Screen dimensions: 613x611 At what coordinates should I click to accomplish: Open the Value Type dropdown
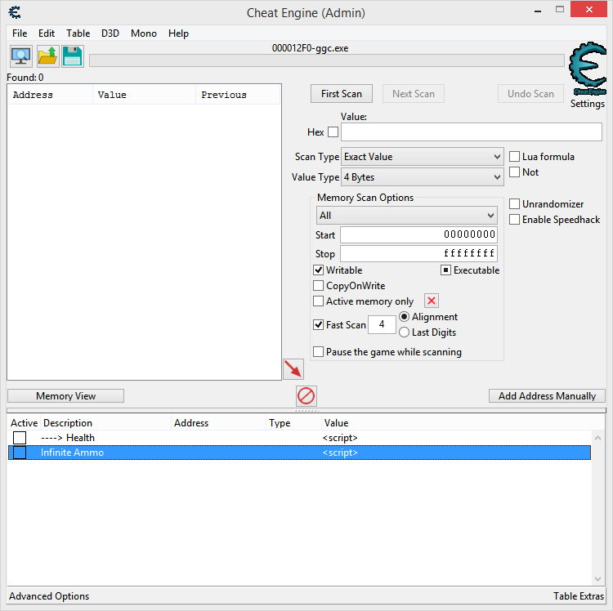[423, 177]
